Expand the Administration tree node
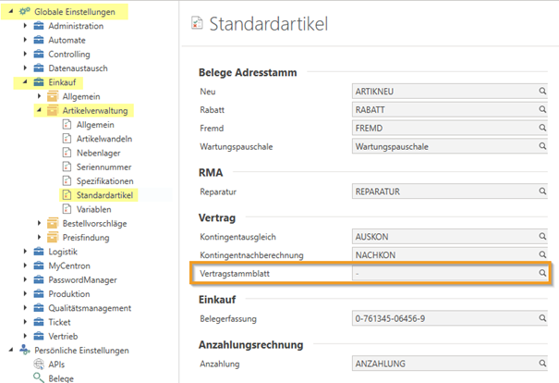This screenshot has height=383, width=559. 25,26
